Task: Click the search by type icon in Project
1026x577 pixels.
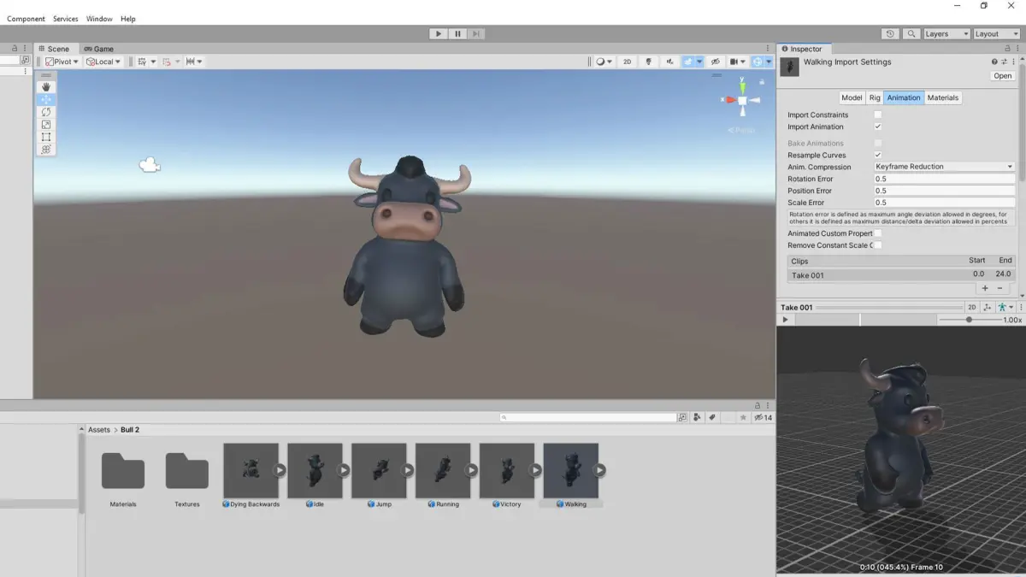Action: point(697,418)
